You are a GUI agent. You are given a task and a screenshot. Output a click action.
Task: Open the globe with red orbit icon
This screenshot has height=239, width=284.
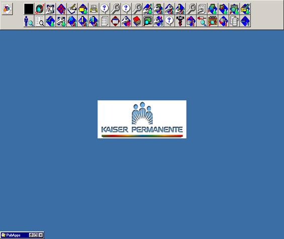40,9
